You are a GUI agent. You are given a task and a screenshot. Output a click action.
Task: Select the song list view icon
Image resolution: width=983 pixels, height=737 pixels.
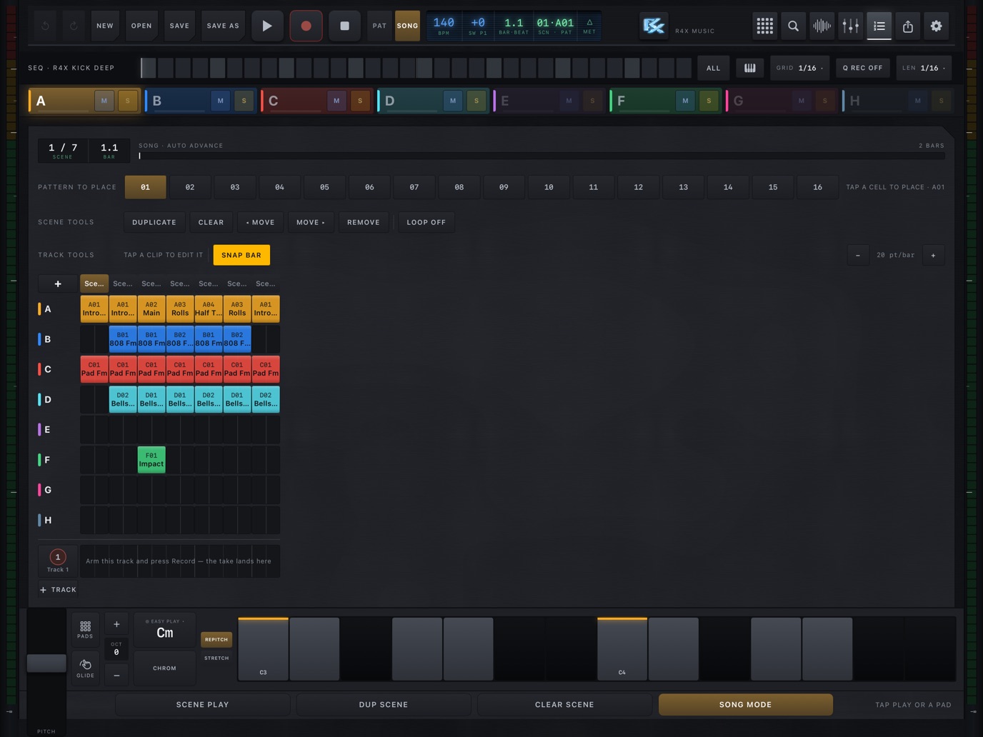879,26
